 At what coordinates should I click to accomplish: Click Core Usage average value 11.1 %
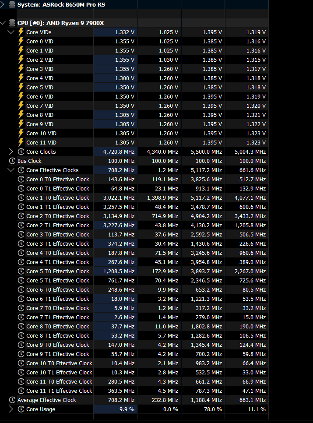257,409
